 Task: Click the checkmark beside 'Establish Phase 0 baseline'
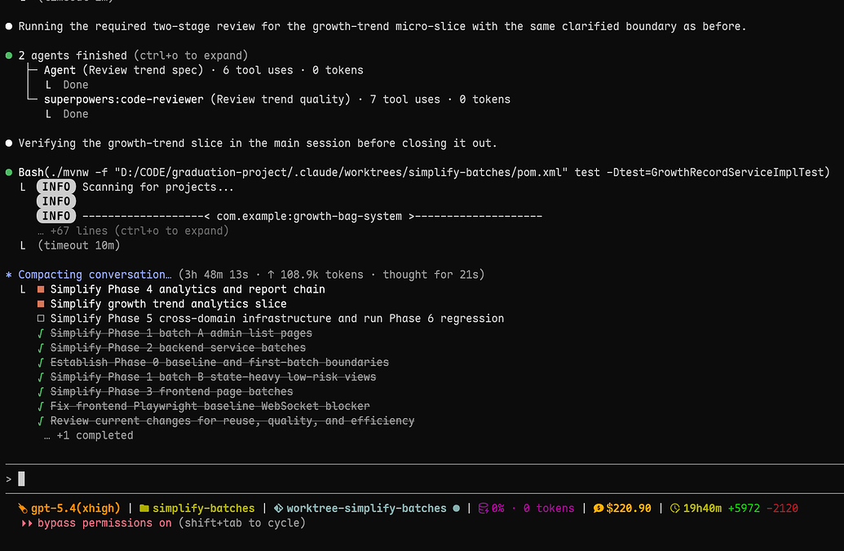[41, 362]
